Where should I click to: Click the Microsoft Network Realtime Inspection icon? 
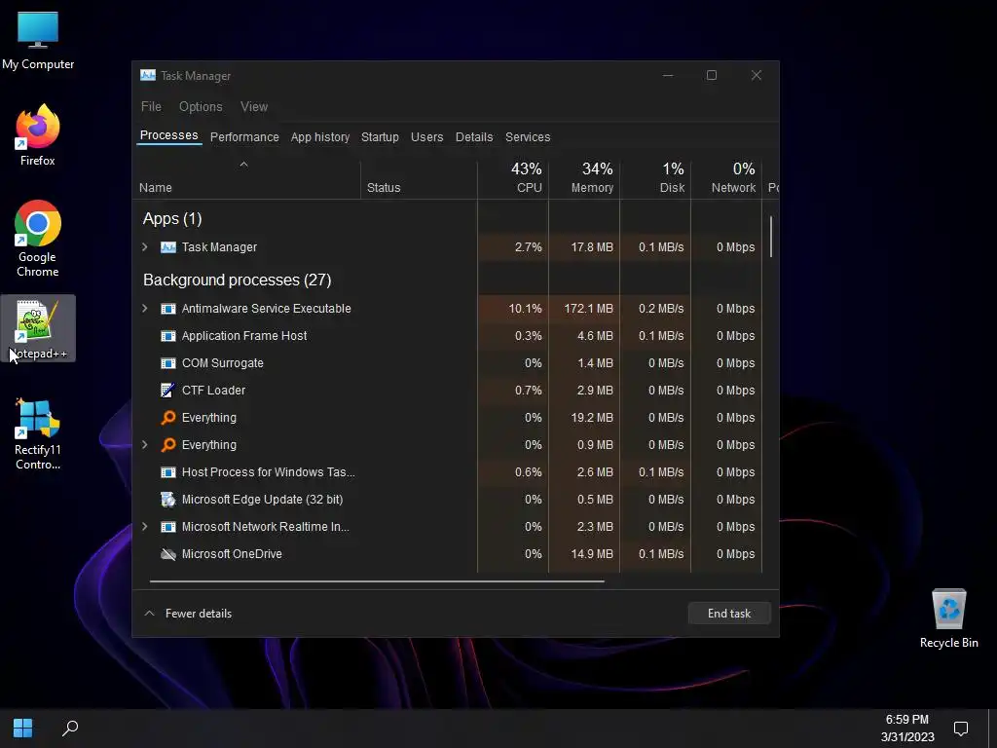tap(167, 527)
